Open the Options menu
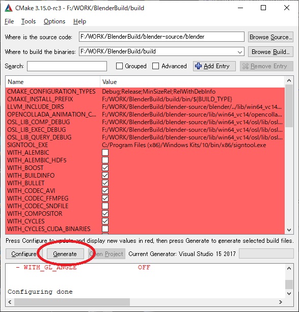Viewport: 299px width, 312px height. tap(55, 21)
